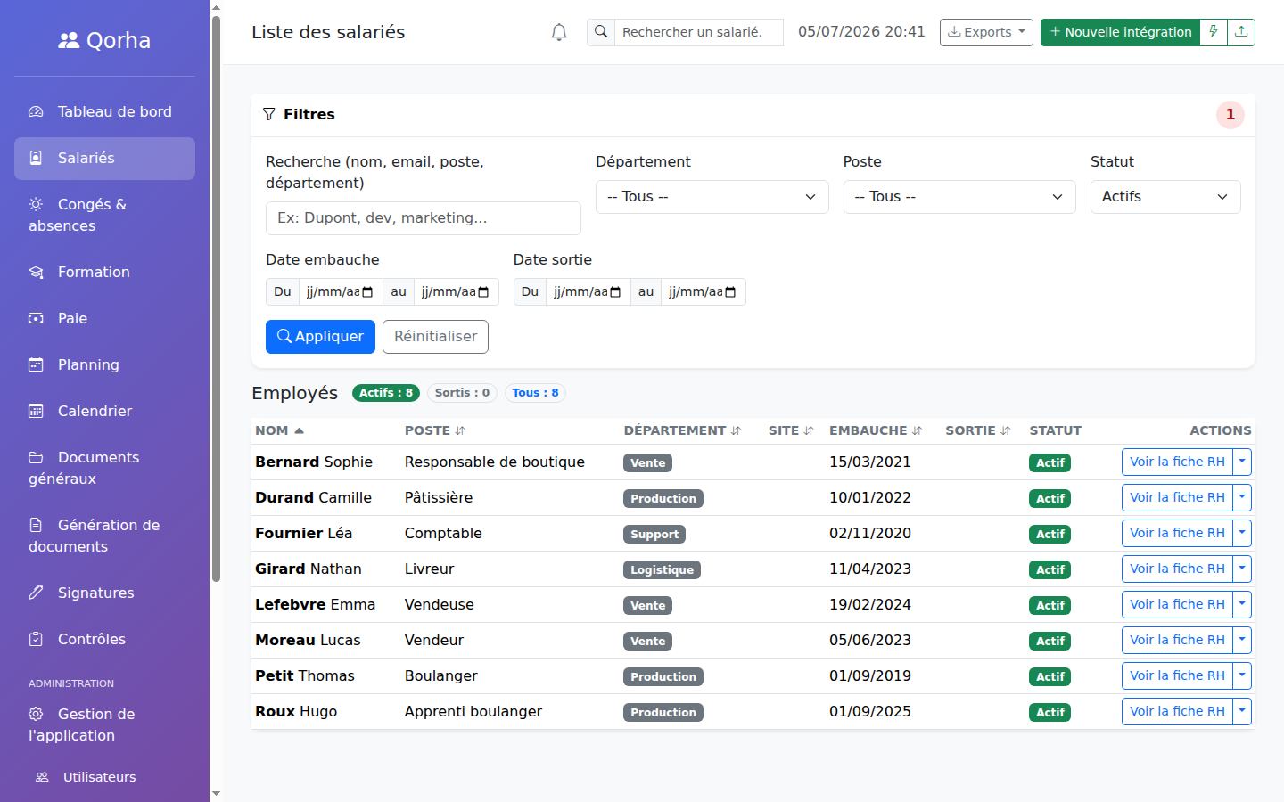
Task: Filter list to Sortis employees
Action: [x=462, y=393]
